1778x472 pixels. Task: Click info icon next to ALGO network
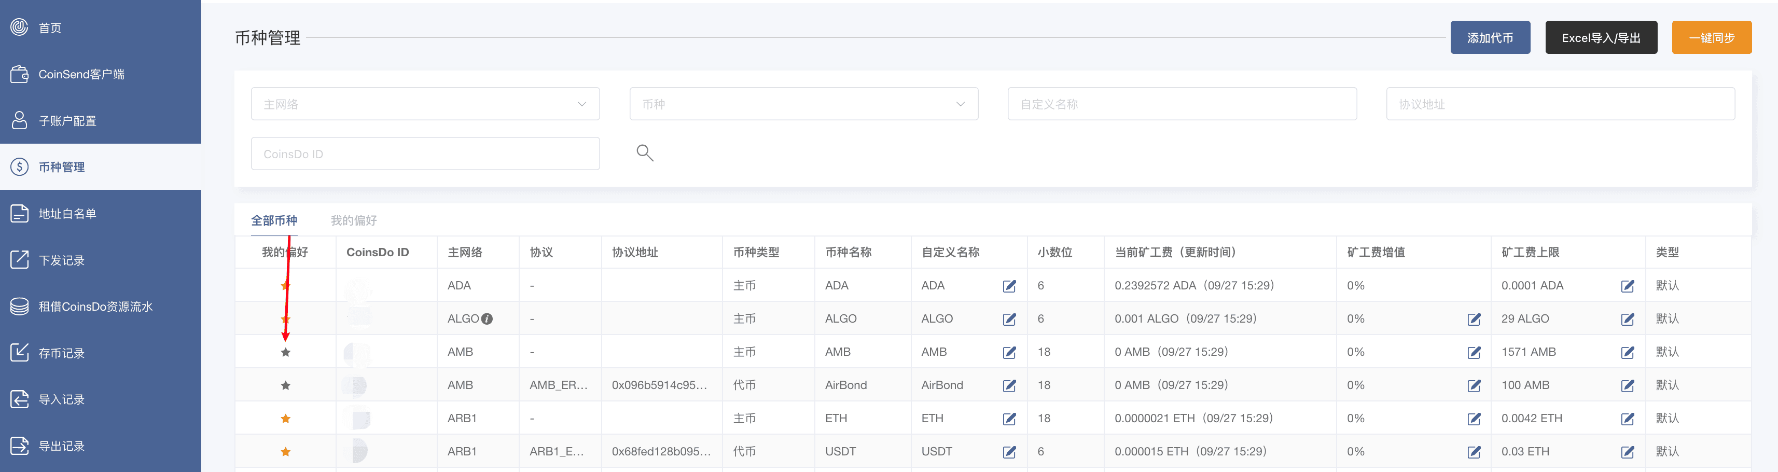pos(487,319)
